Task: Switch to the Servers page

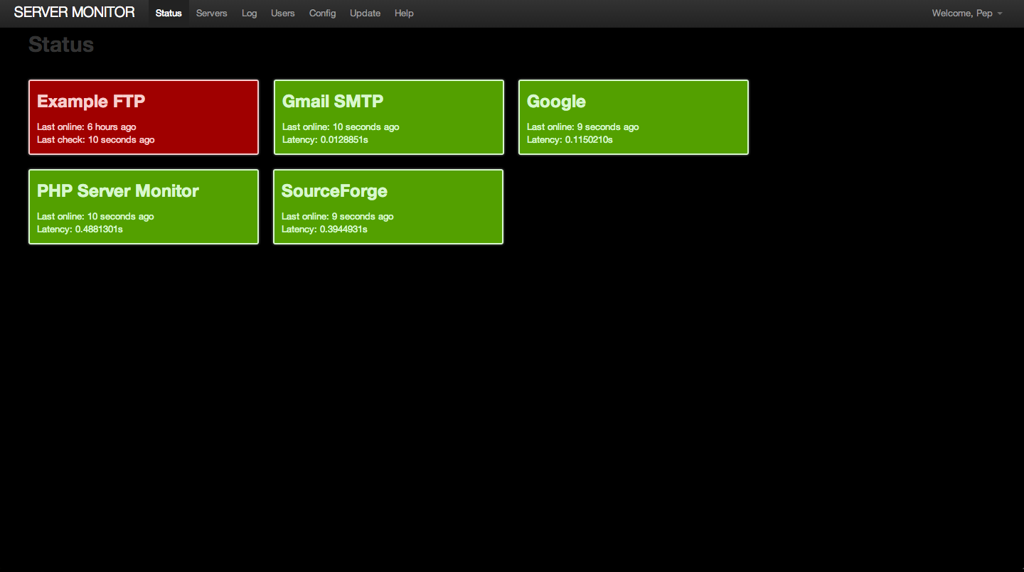Action: click(211, 13)
